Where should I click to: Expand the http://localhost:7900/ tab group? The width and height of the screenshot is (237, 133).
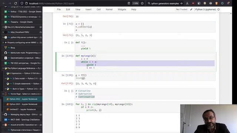pyautogui.click(x=3, y=32)
